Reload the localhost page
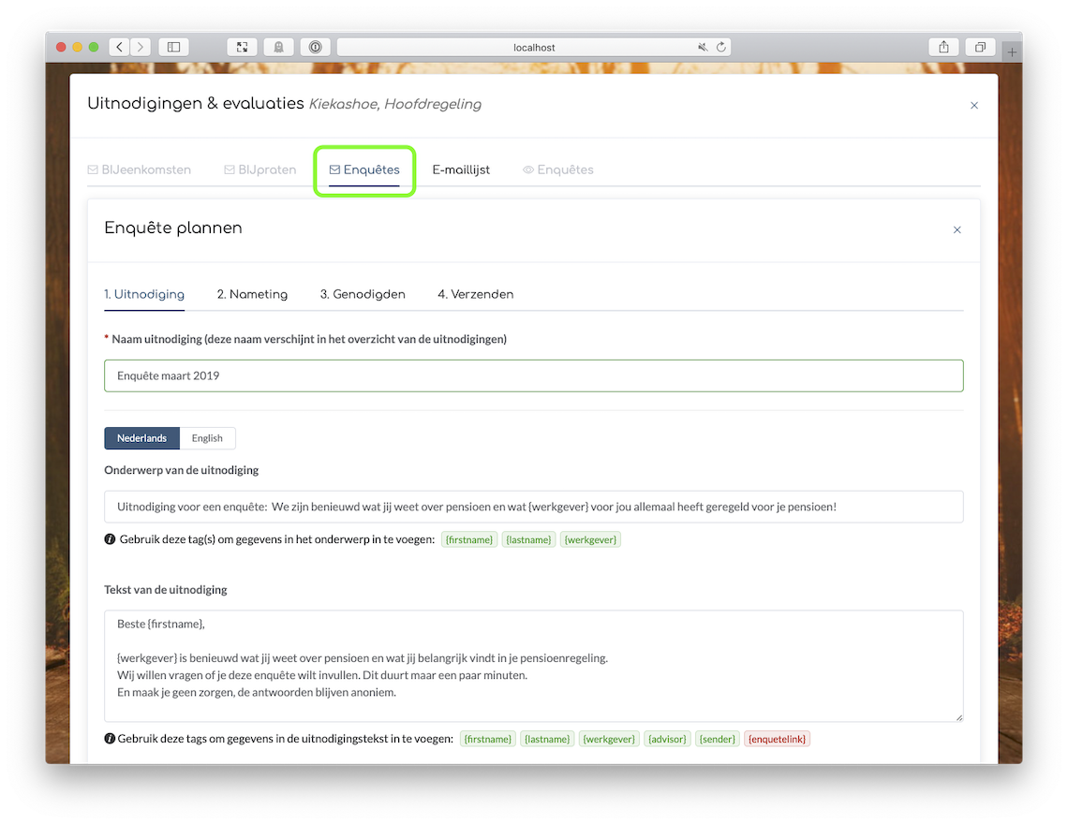This screenshot has height=824, width=1068. click(720, 47)
